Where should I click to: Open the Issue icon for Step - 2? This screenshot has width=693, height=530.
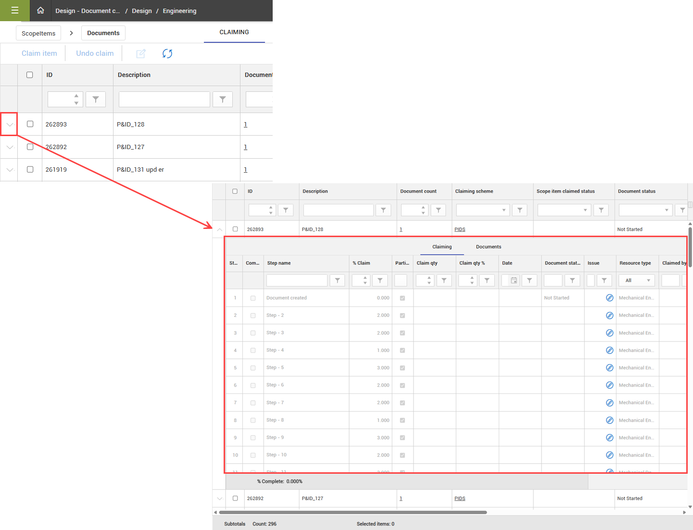click(609, 315)
